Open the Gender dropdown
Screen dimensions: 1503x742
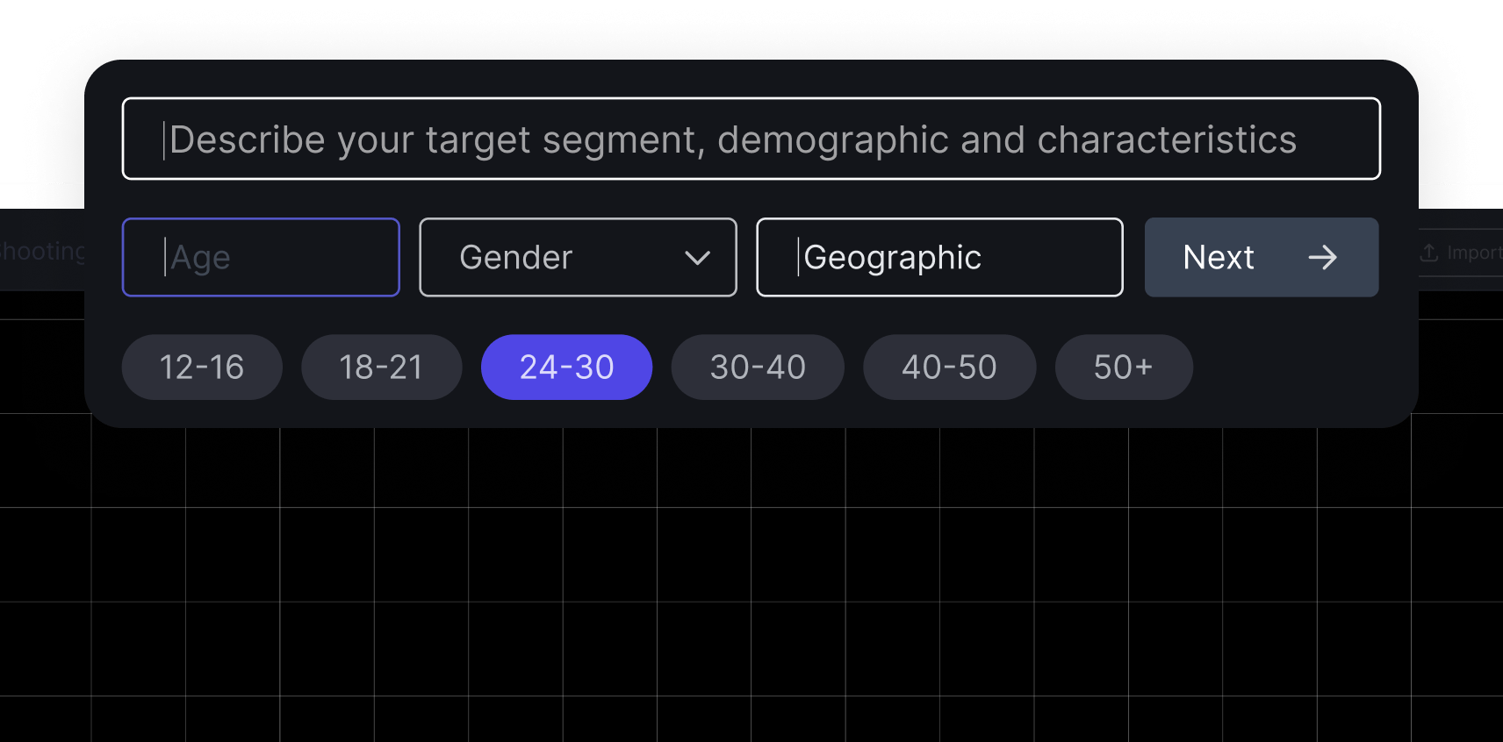(x=578, y=257)
